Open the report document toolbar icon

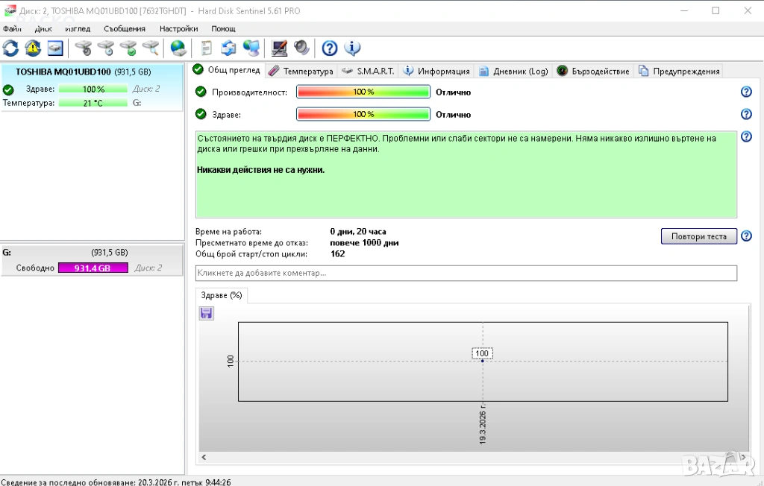pyautogui.click(x=207, y=48)
